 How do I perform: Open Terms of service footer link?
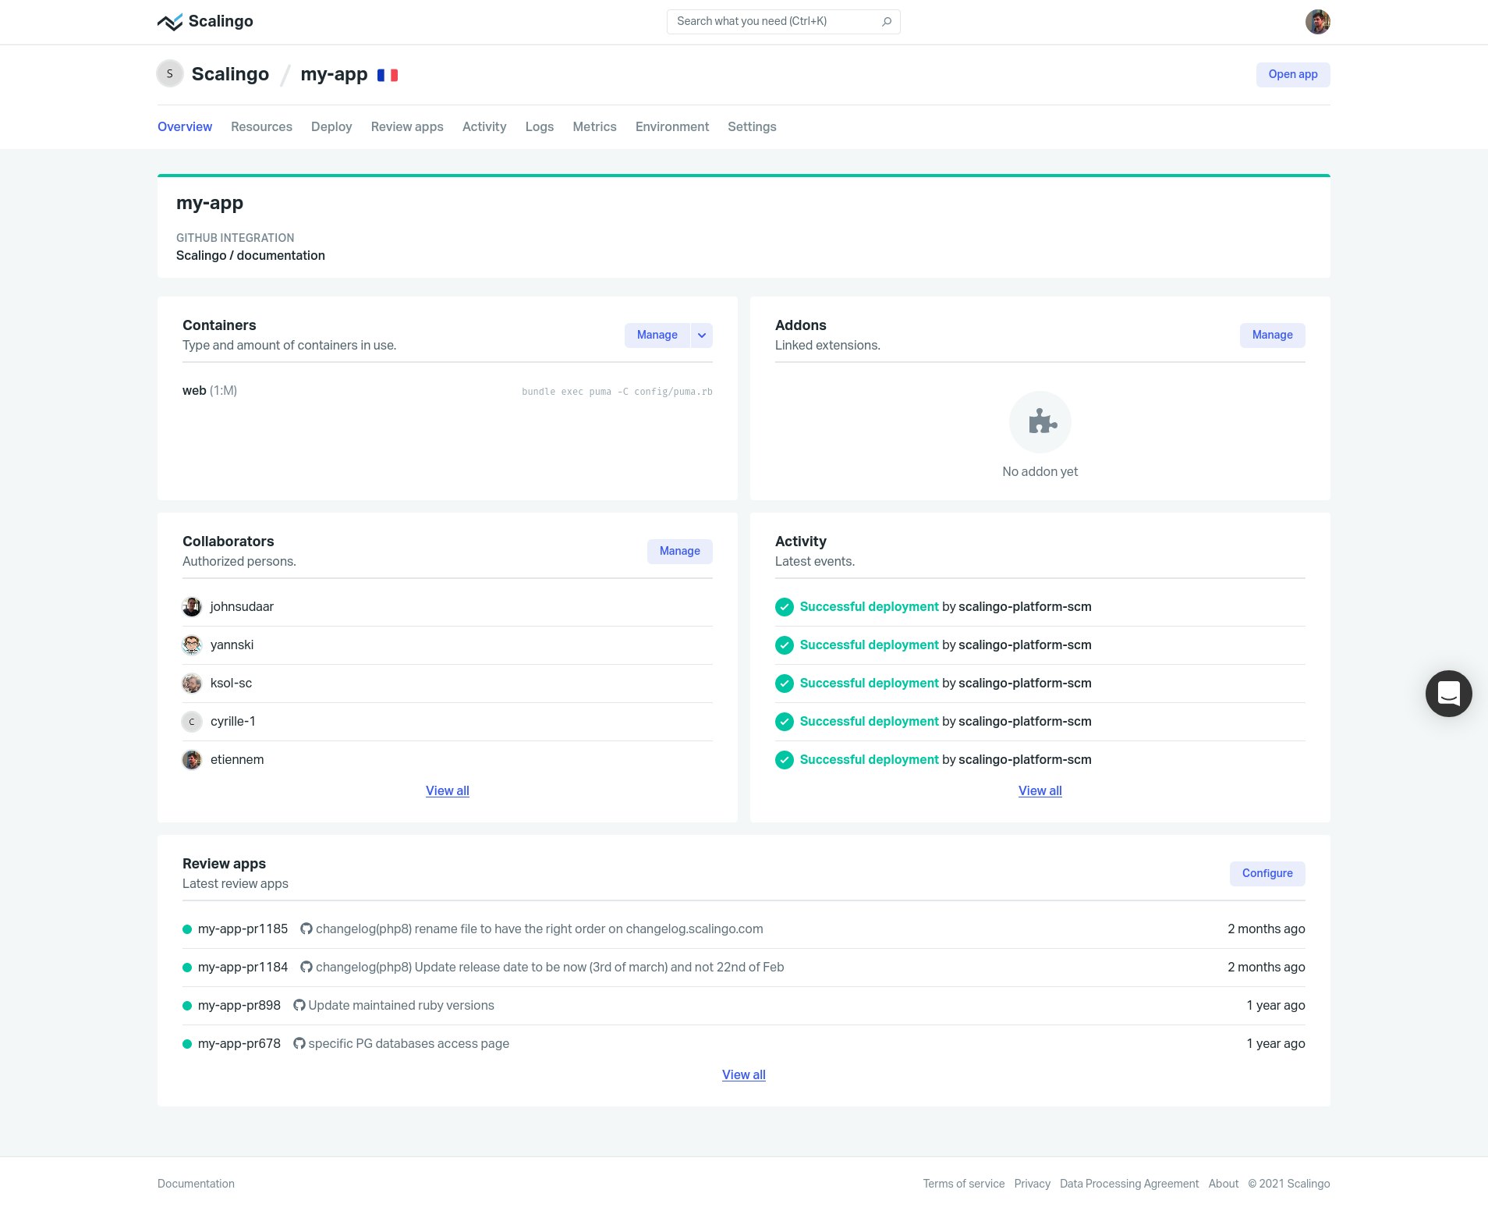[964, 1184]
